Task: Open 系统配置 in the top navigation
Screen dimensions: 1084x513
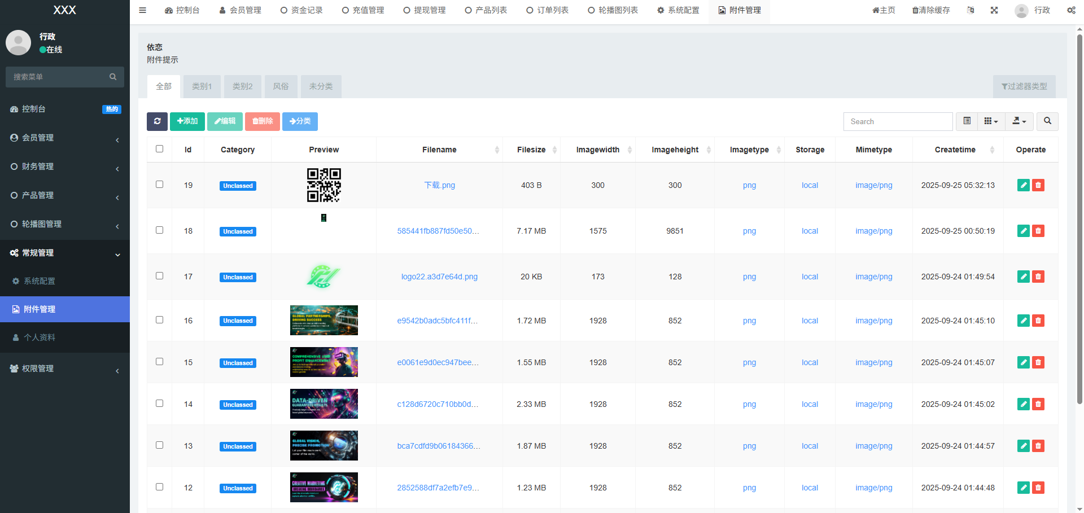Action: 678,10
